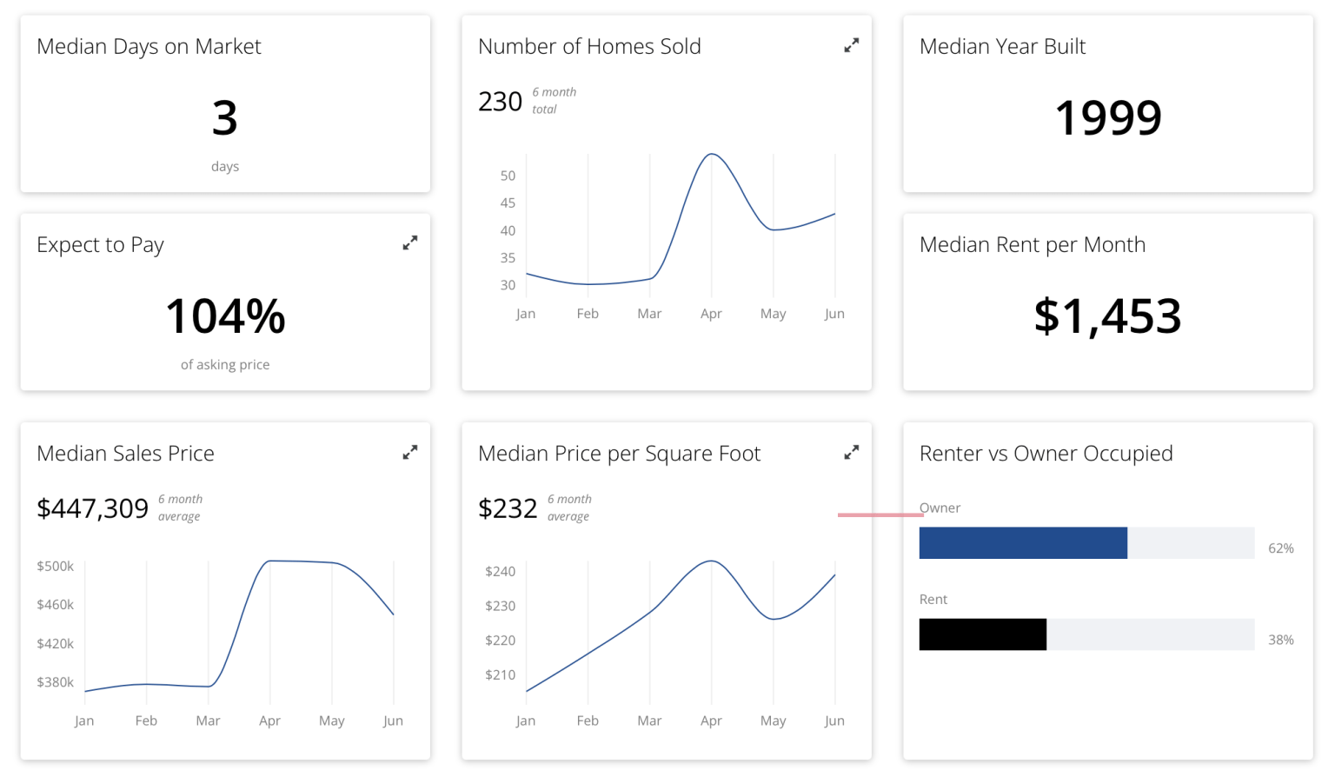Click the 104% of asking price value
1335x777 pixels.
point(225,315)
